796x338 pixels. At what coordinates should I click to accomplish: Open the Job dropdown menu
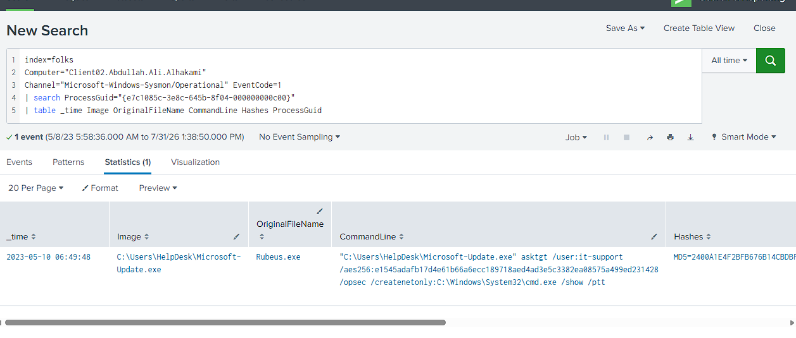(576, 137)
